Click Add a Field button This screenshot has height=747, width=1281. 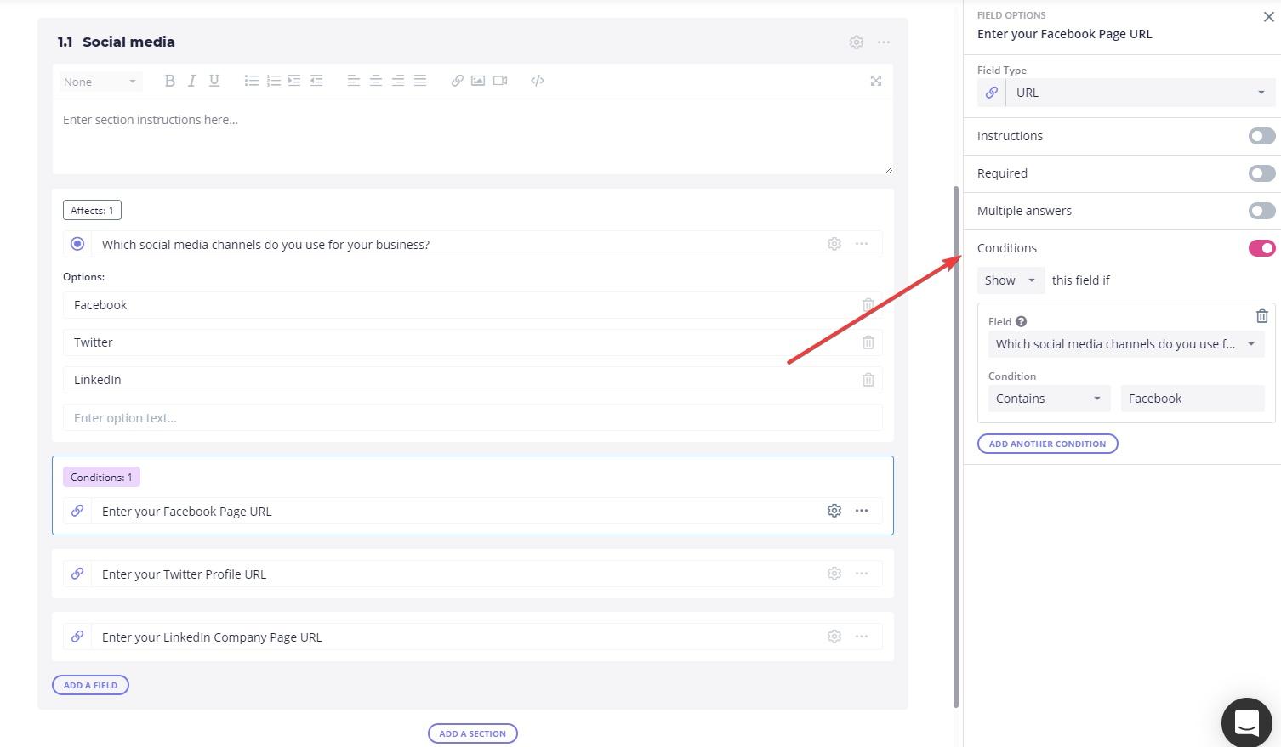point(90,685)
